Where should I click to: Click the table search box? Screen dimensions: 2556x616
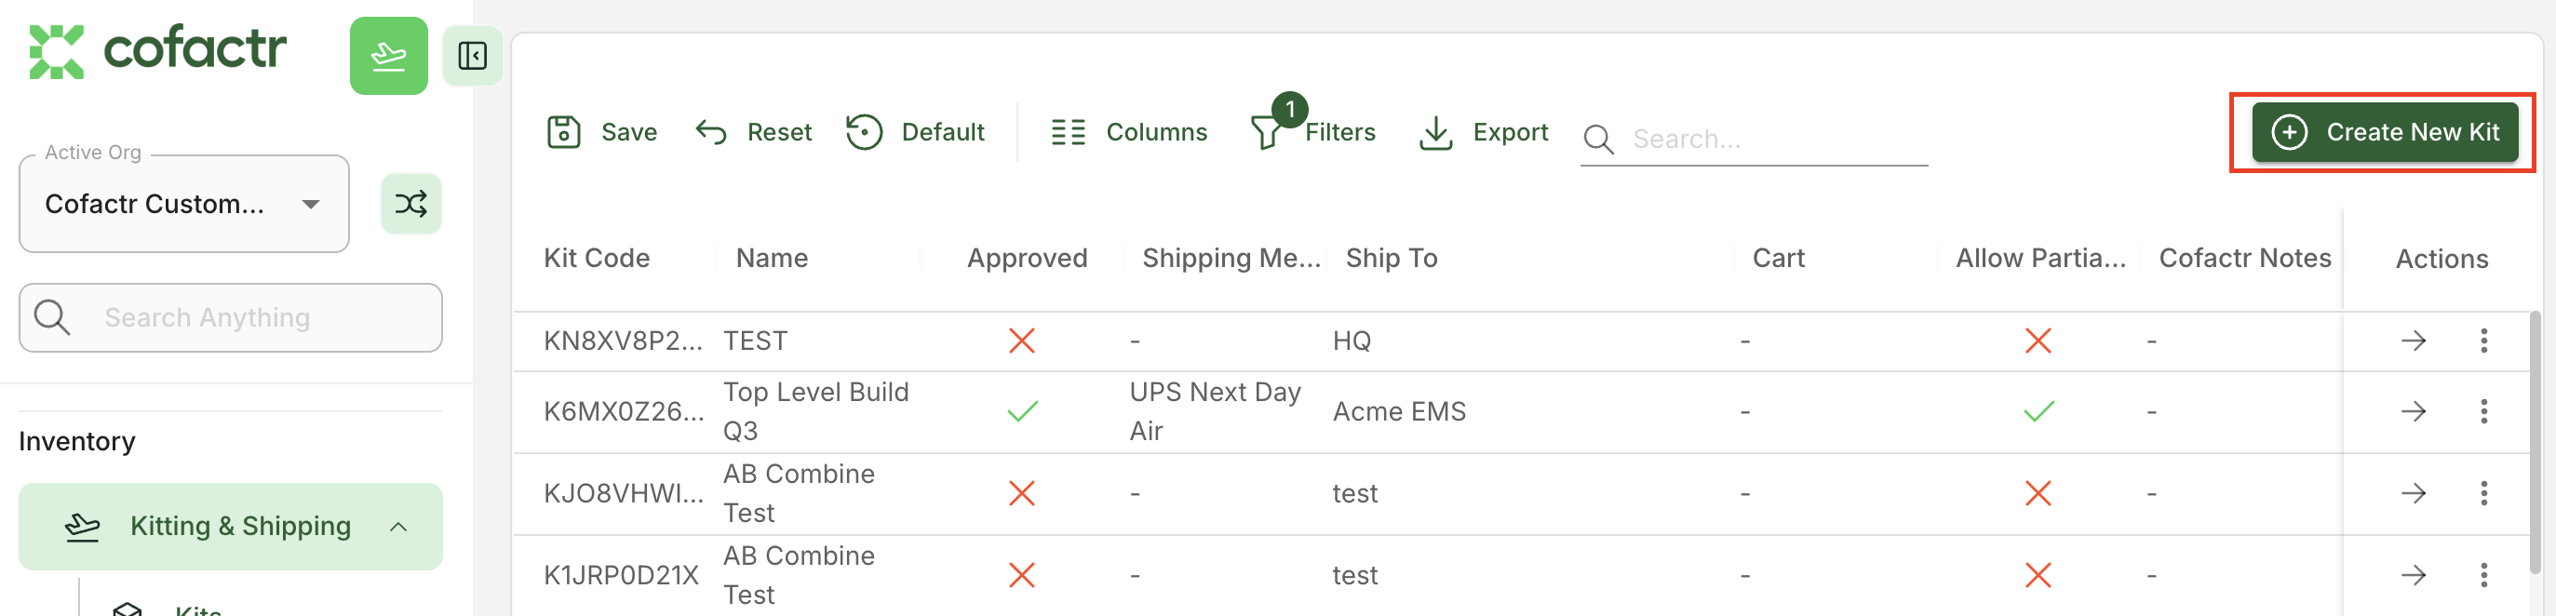[x=1754, y=139]
